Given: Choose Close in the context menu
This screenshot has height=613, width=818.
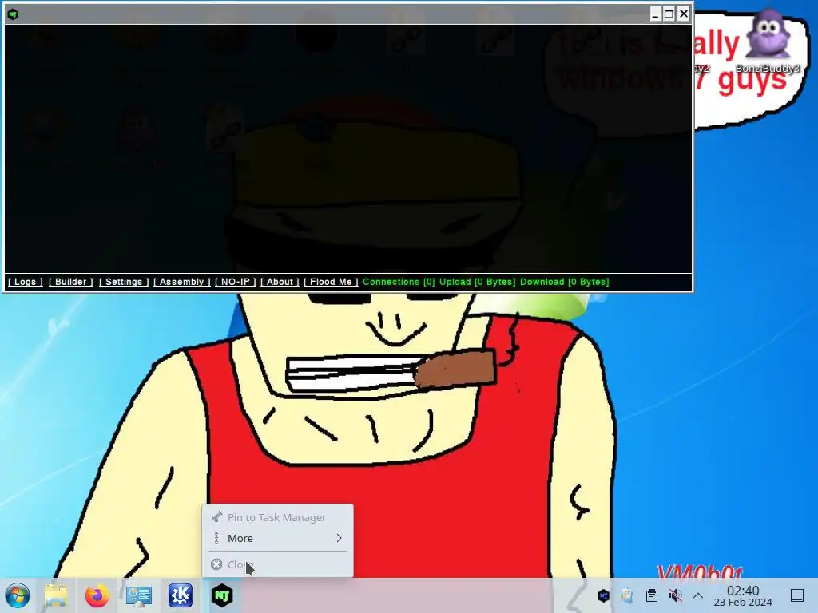Looking at the screenshot, I should tap(277, 564).
